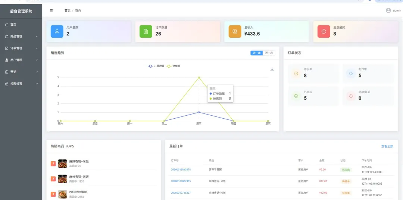Click the 制作中 loading spinner icon

pyautogui.click(x=351, y=74)
